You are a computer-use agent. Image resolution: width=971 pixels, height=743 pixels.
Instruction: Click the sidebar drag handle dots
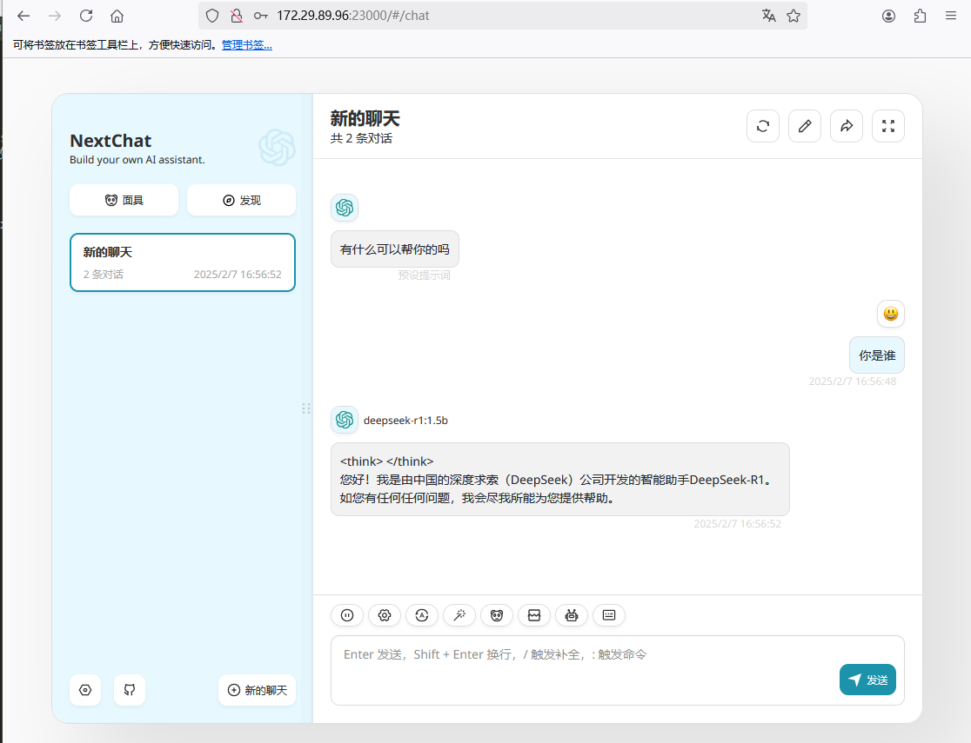pyautogui.click(x=306, y=408)
